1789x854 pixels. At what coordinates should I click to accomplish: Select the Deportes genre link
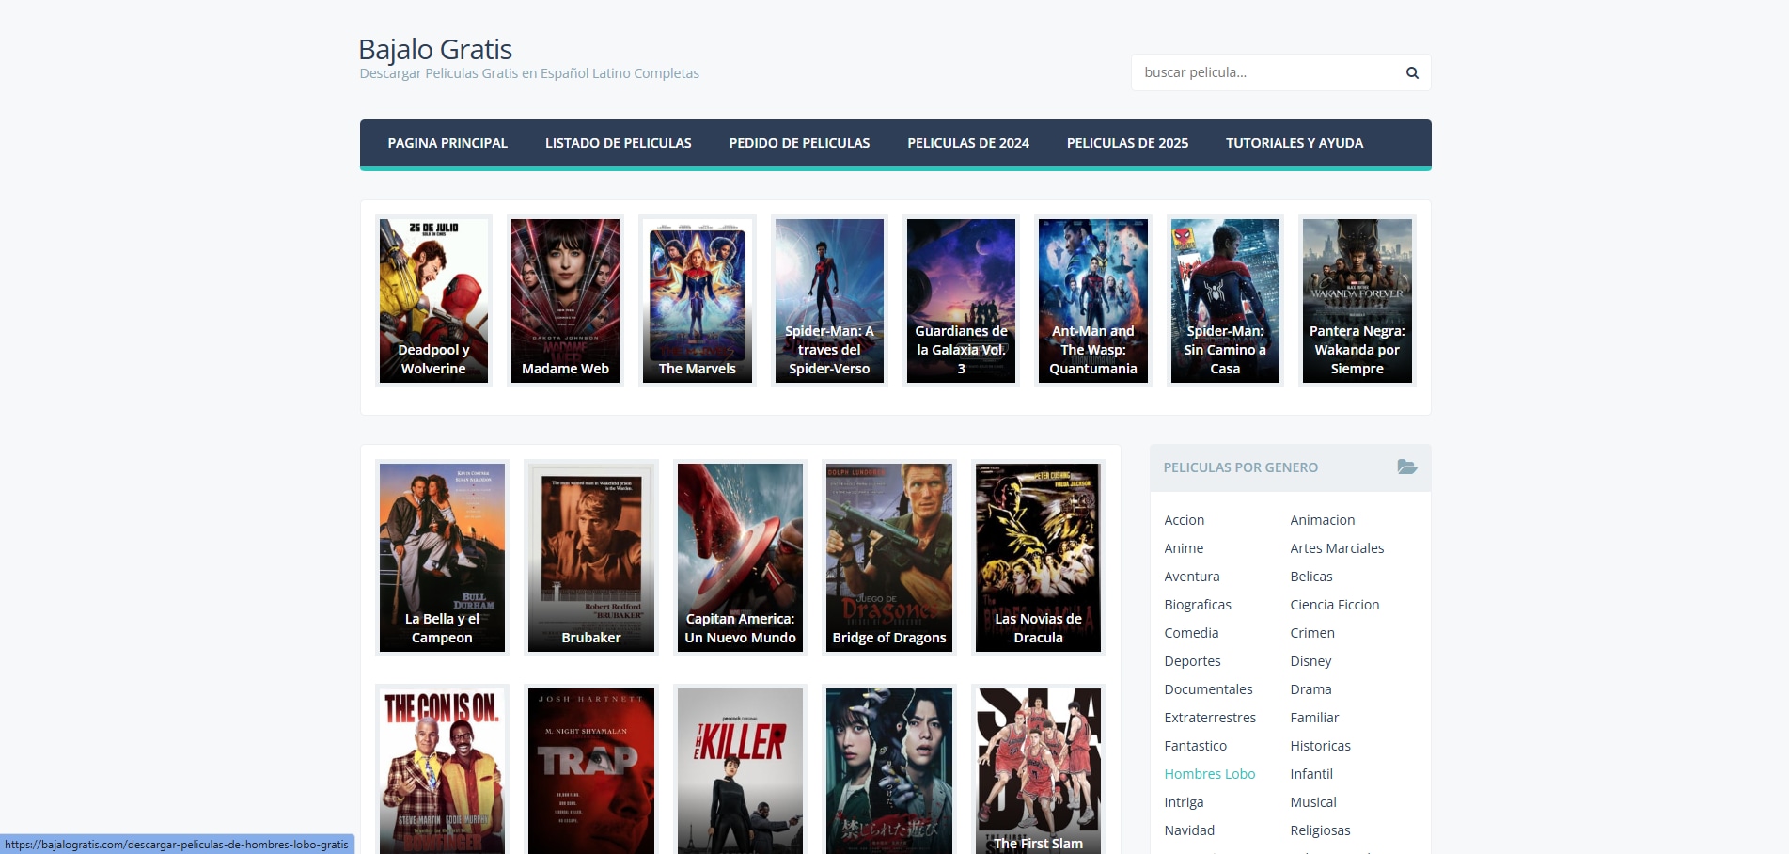pos(1192,661)
